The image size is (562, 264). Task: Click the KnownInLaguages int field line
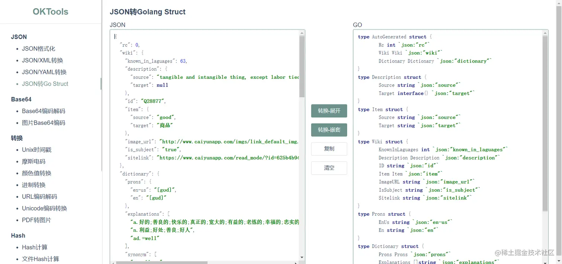pos(443,149)
